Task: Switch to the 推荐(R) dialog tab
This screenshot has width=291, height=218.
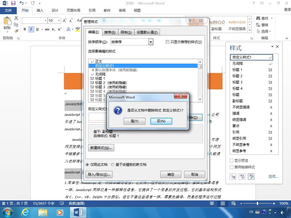Action: (x=110, y=32)
